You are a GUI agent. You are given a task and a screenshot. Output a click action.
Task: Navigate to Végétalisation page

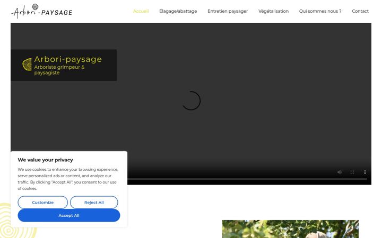click(x=273, y=11)
